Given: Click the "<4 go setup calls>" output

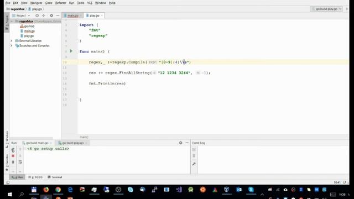Looking at the screenshot, I should tap(48, 149).
